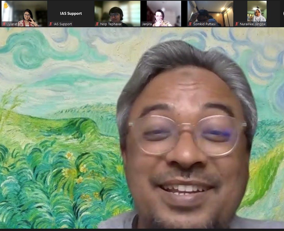
Task: Click the large 'IAS Support' title text
Action: [71, 13]
